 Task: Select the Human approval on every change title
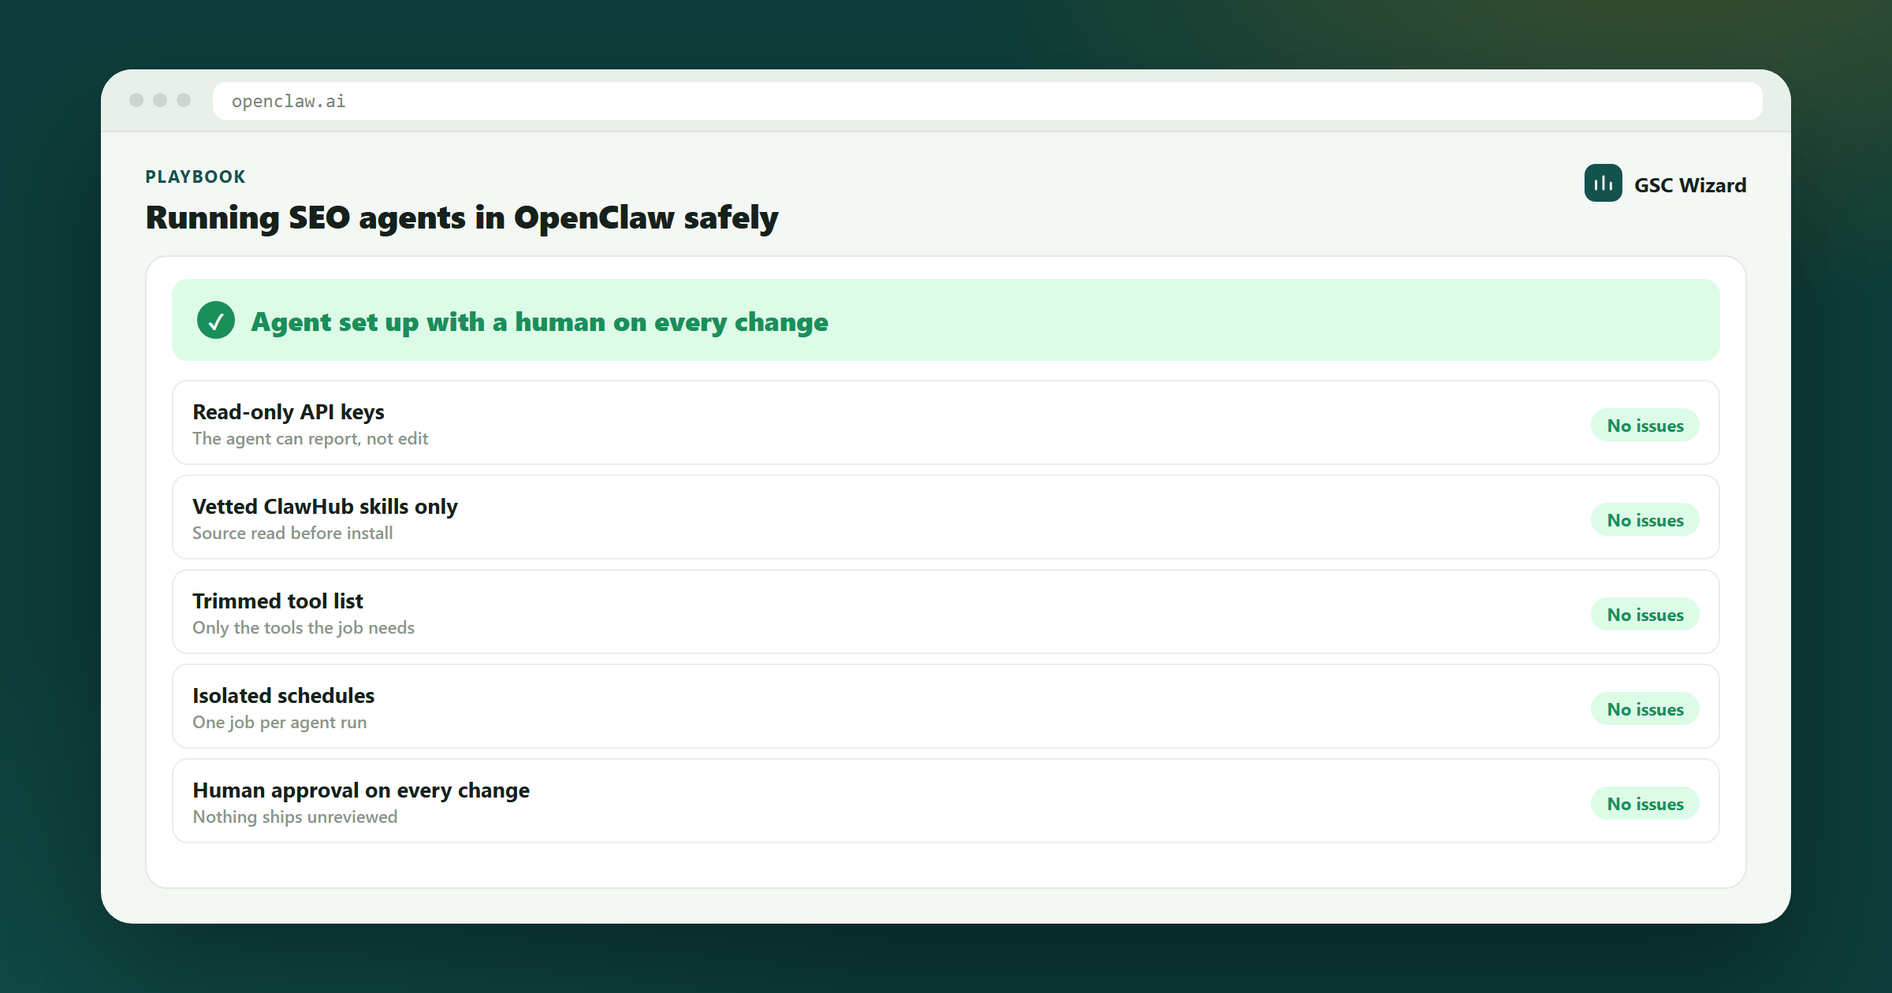click(x=361, y=790)
